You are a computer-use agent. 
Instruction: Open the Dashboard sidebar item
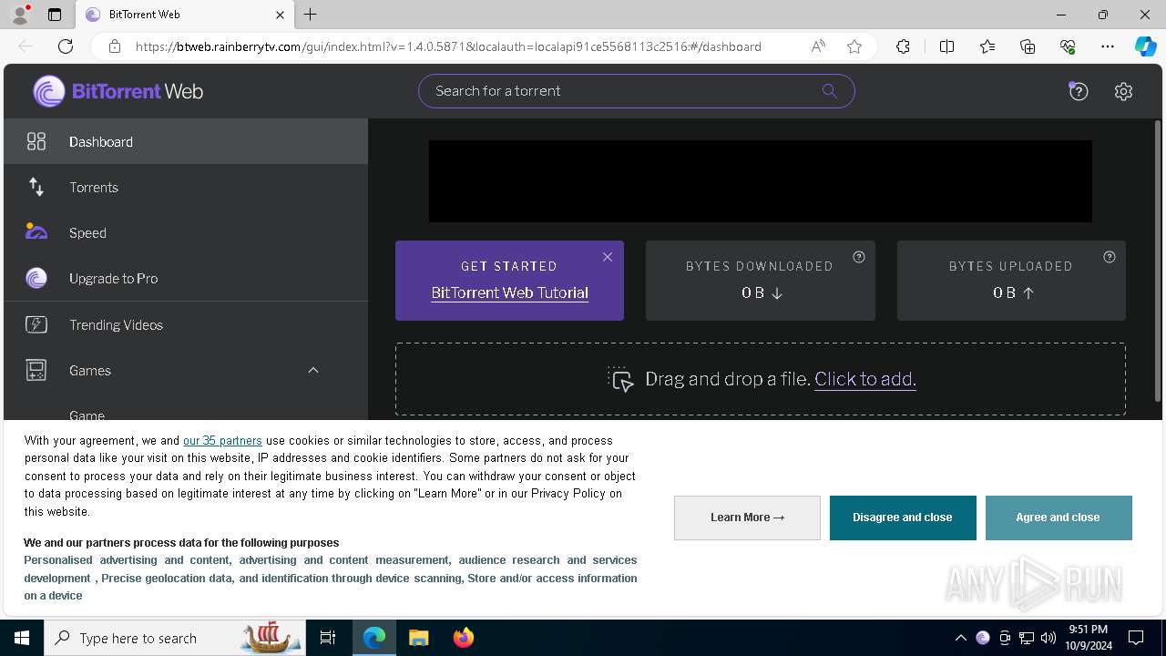point(185,141)
